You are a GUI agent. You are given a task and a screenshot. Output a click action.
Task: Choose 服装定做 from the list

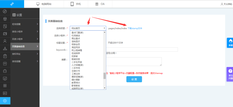point(76,59)
